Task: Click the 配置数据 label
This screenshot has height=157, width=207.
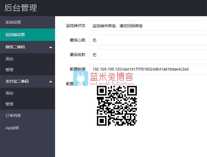Action: 78,69
